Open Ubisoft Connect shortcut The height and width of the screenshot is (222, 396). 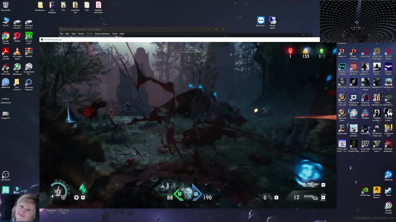[x=388, y=208]
